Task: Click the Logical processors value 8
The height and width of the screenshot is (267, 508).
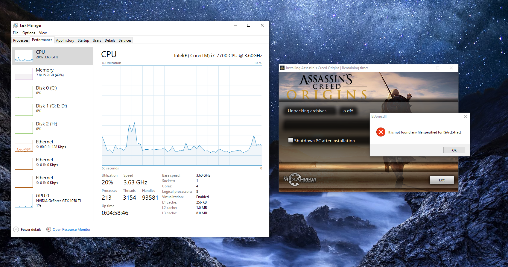Action: (197, 192)
